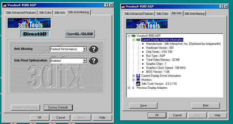
Task: Expand the Monitors tree node
Action: click(134, 80)
